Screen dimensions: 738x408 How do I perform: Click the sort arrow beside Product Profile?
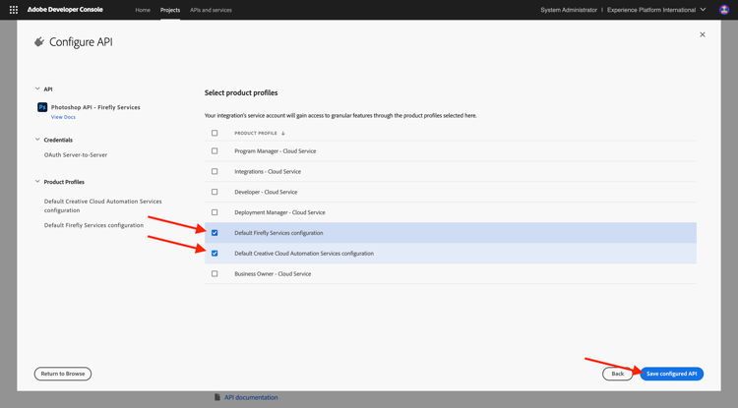[282, 133]
